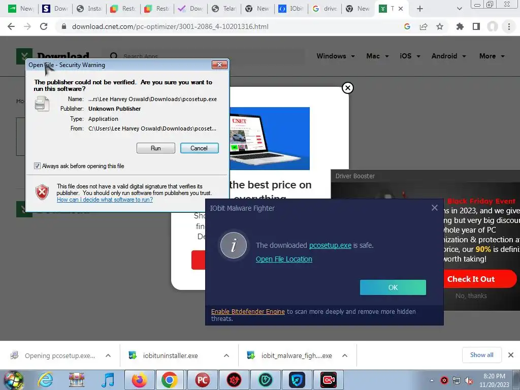
Task: Close the active browser tab
Action: point(401,9)
